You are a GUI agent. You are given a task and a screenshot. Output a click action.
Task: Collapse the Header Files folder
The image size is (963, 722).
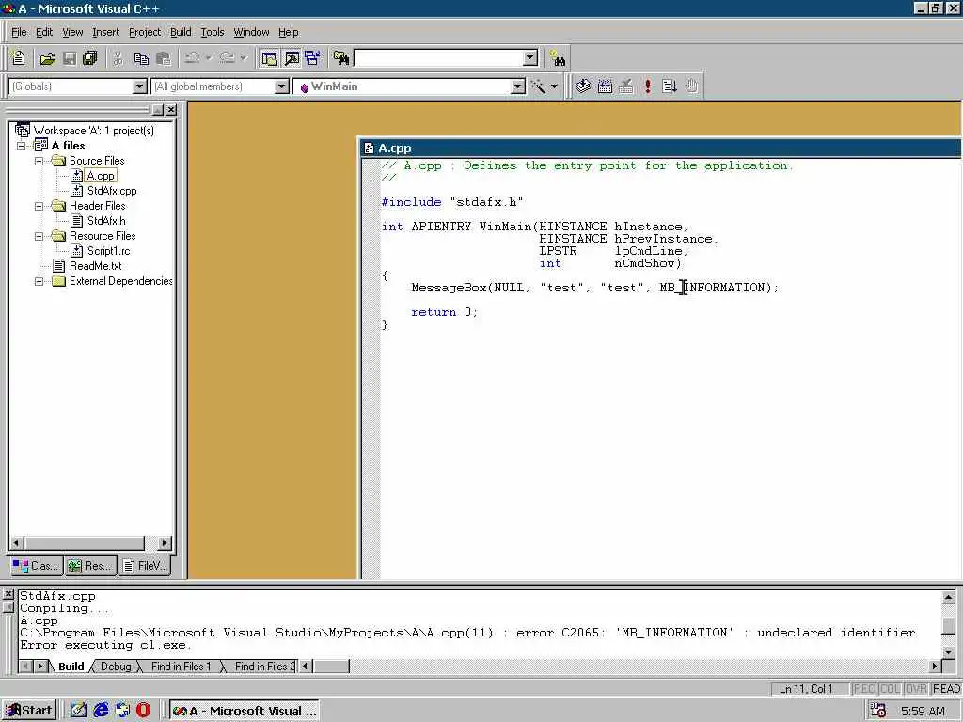[39, 206]
